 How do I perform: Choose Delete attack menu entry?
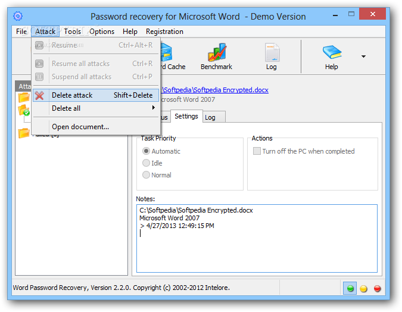click(x=96, y=95)
